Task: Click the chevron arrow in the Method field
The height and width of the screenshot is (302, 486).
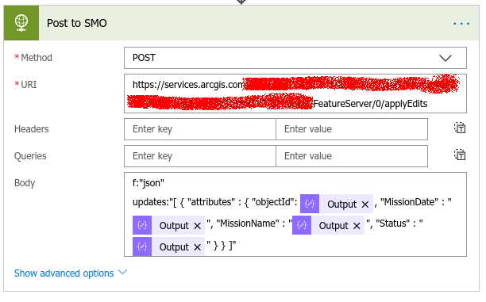Action: pyautogui.click(x=445, y=58)
